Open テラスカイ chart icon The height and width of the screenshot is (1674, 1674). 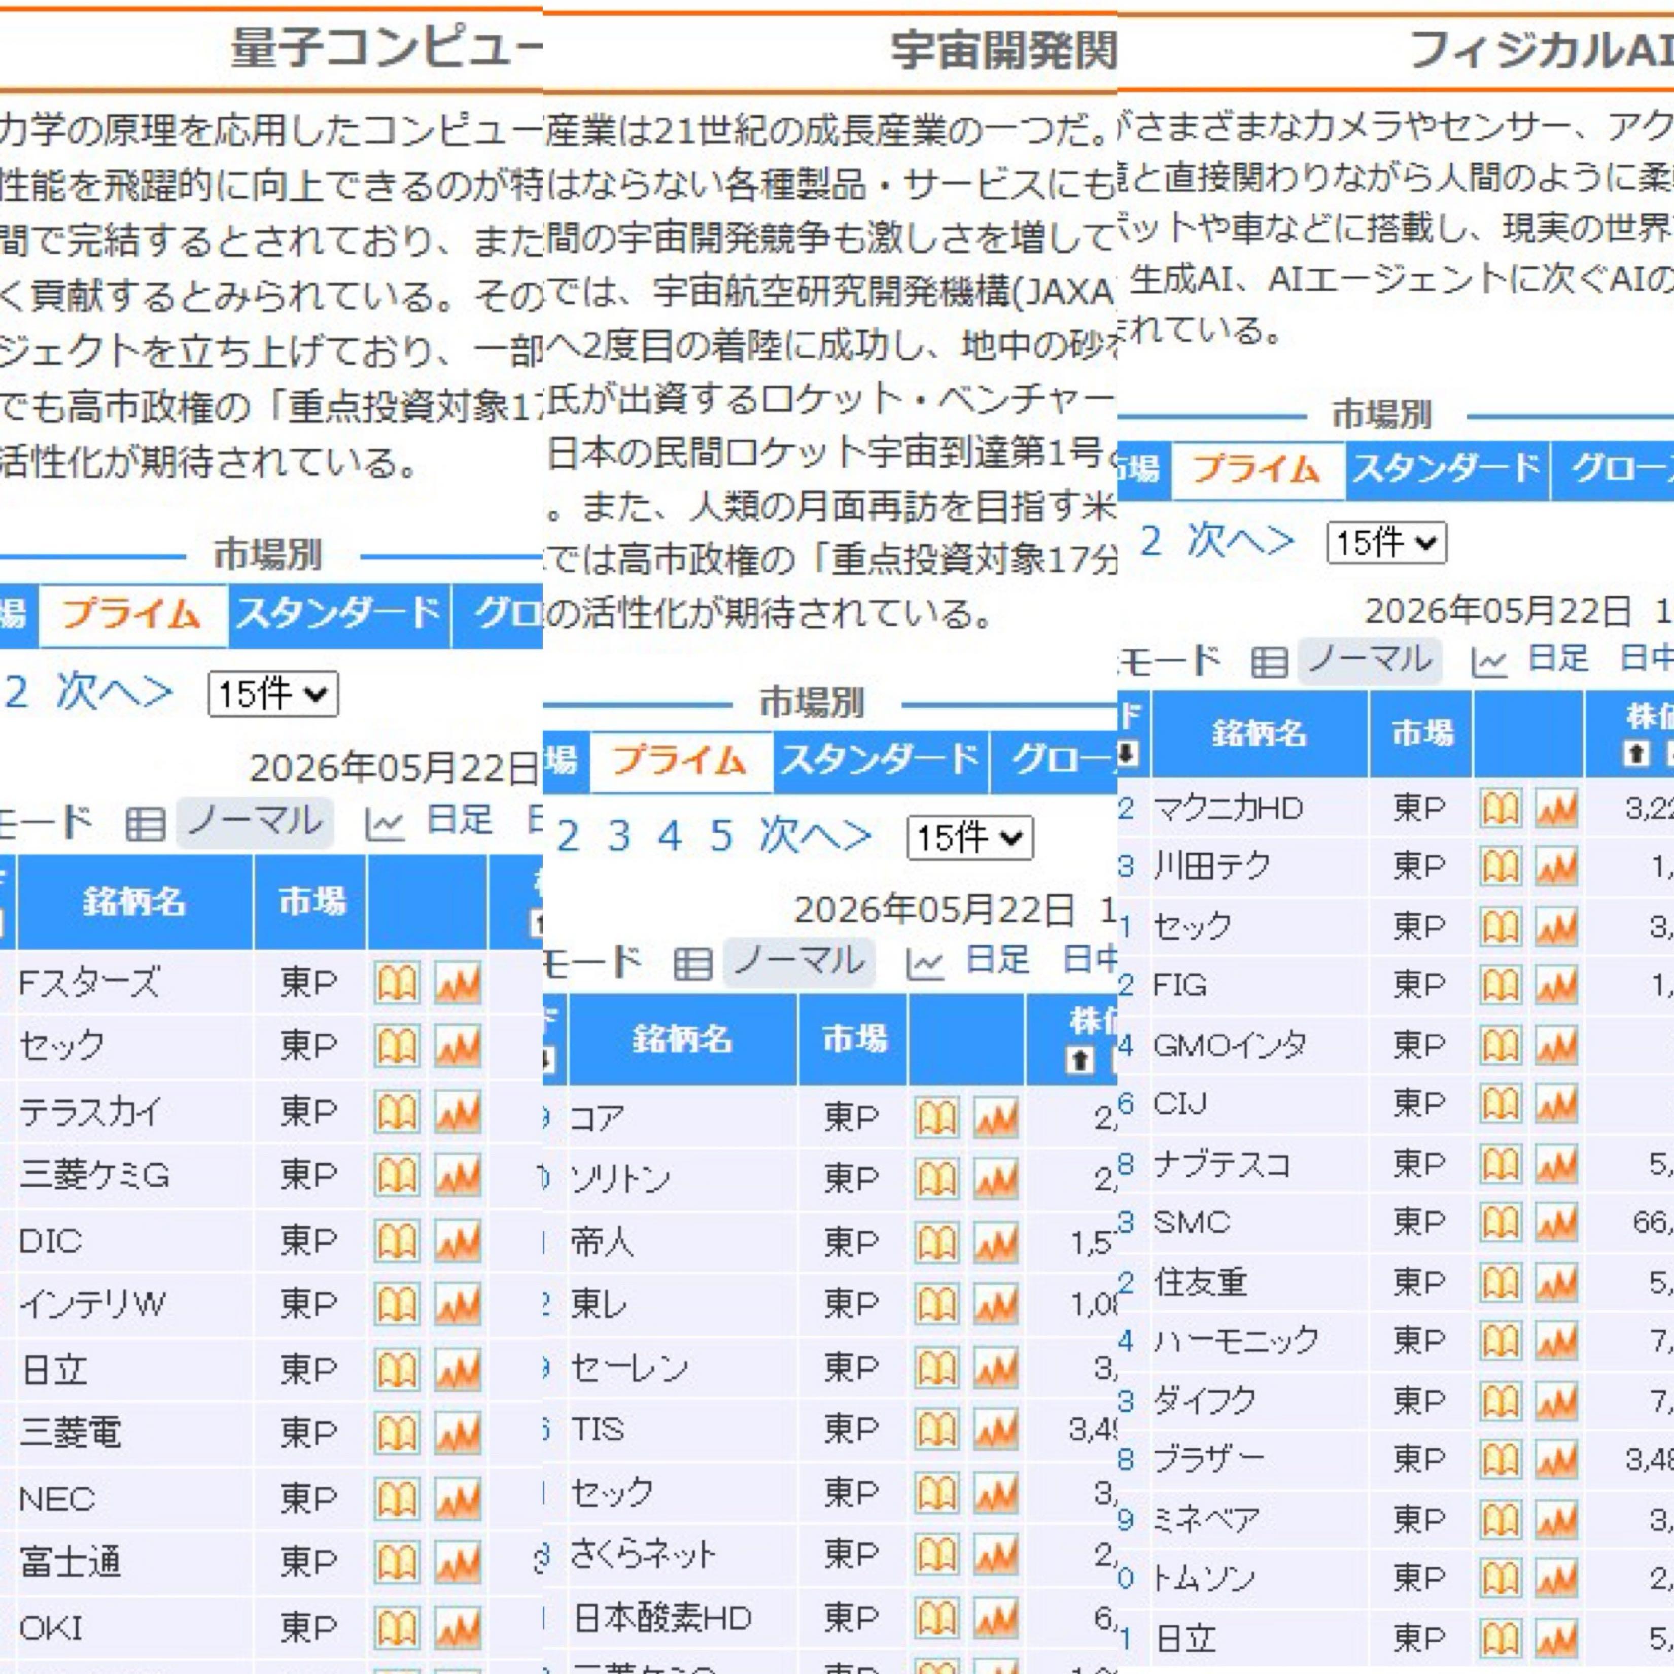pyautogui.click(x=458, y=1111)
